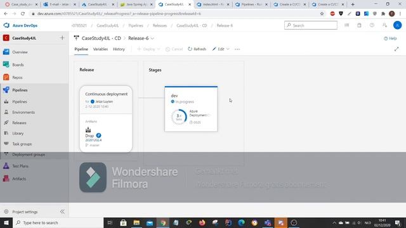The image size is (406, 228).
Task: Switch to the Variables tab
Action: click(100, 49)
